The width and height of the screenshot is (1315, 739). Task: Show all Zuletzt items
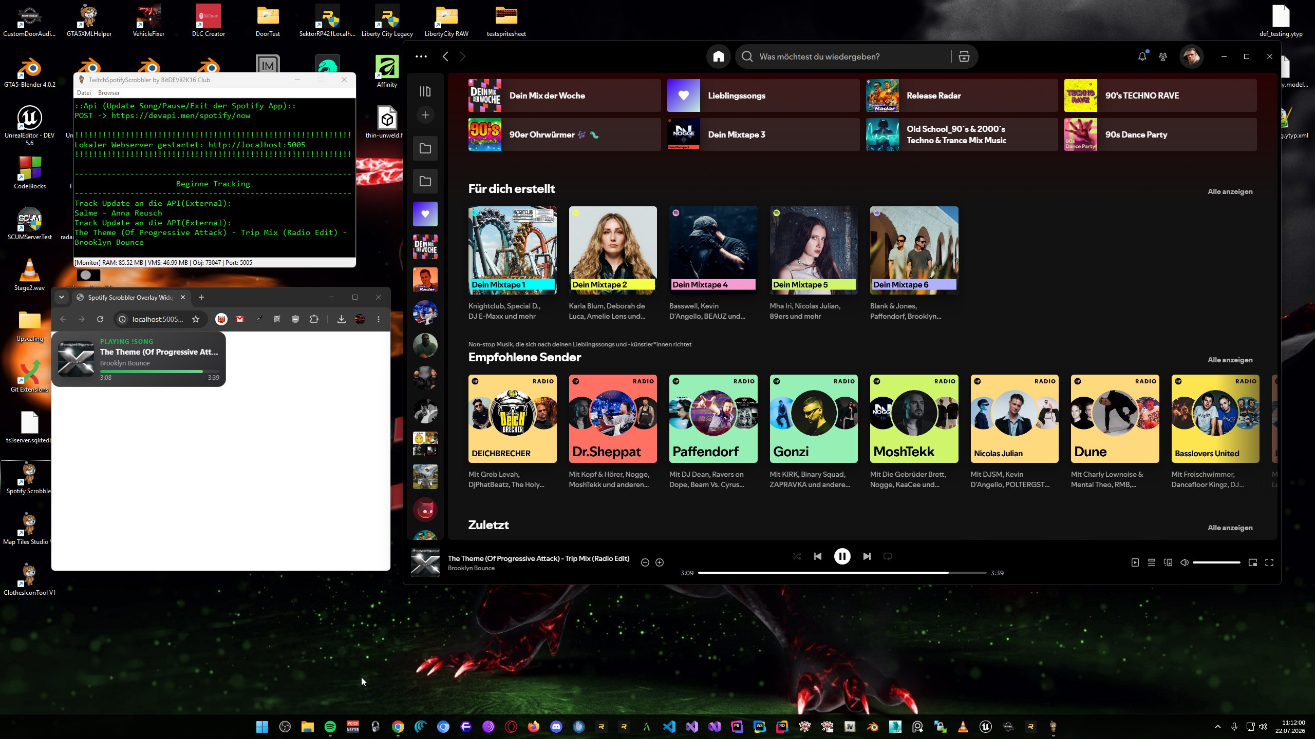1230,528
